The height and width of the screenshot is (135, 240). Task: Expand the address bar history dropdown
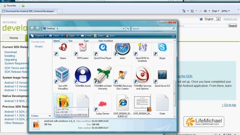pos(123,28)
